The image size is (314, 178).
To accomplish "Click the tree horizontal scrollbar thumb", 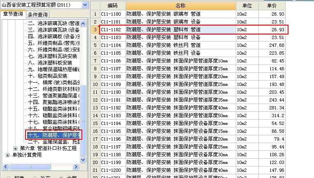I will (30, 166).
